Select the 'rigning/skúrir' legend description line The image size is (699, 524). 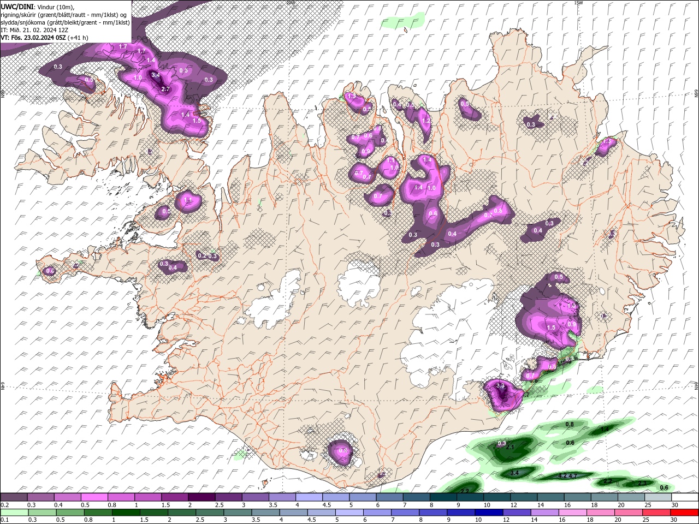pos(64,14)
